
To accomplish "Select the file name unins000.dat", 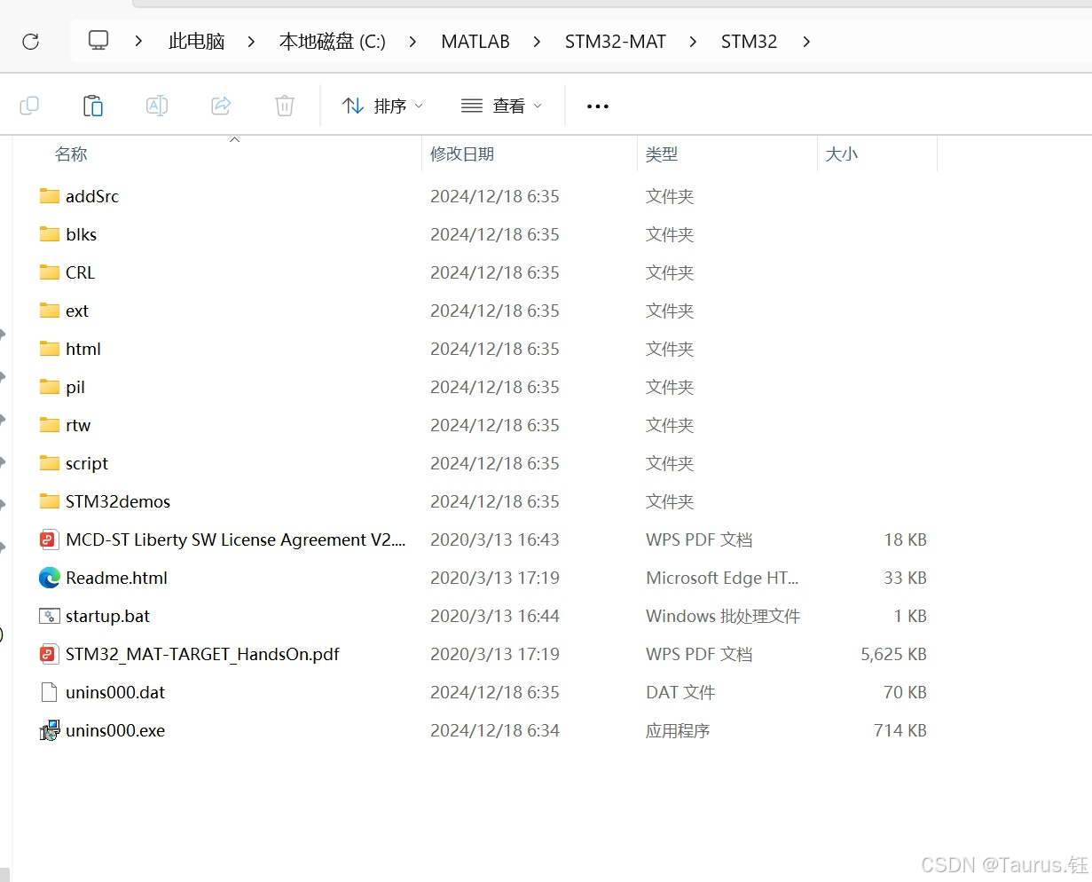I will (x=115, y=692).
